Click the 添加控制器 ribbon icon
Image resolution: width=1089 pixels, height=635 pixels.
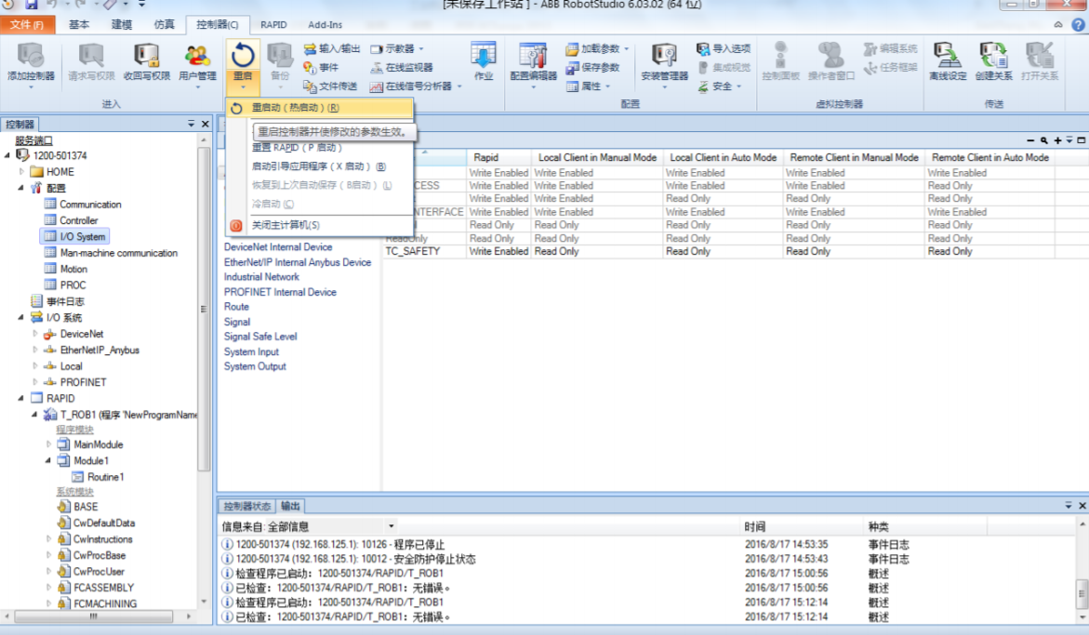coord(31,62)
